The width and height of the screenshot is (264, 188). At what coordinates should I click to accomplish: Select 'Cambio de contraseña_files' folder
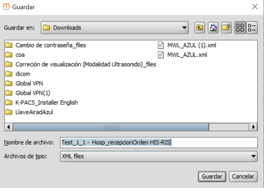tap(50, 45)
